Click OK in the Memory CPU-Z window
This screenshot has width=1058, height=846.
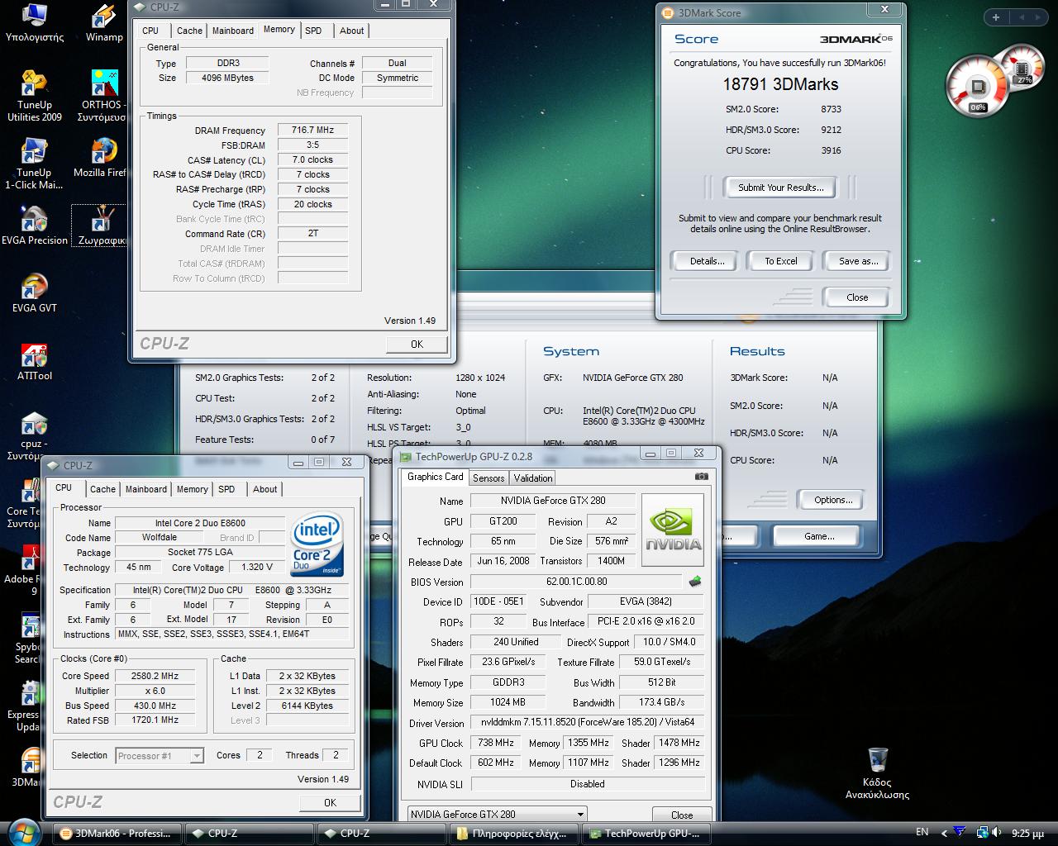[417, 345]
